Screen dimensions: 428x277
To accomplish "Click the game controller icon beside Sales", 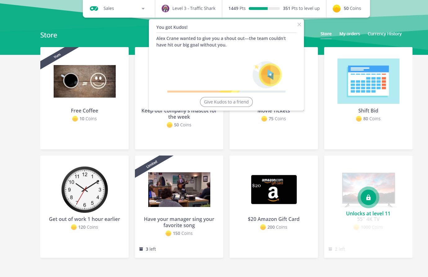I will tap(94, 9).
